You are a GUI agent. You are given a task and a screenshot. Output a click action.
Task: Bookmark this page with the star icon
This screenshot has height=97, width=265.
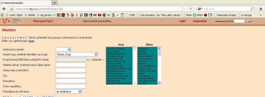[183, 9]
